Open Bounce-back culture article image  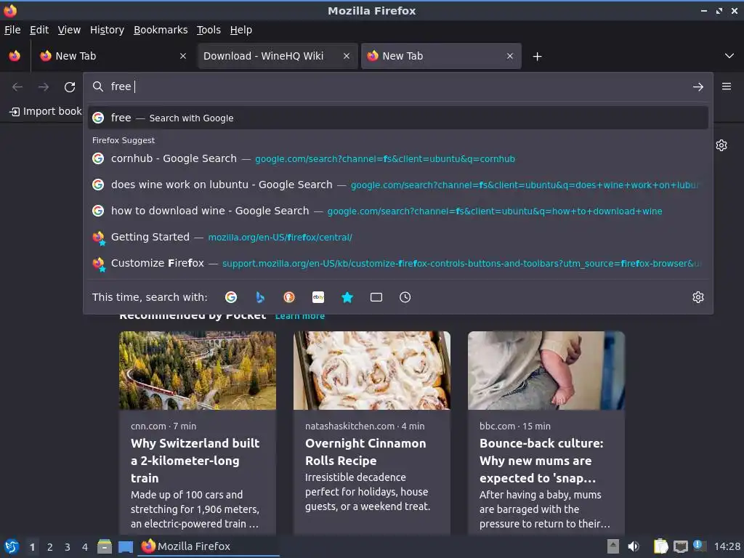tap(546, 371)
